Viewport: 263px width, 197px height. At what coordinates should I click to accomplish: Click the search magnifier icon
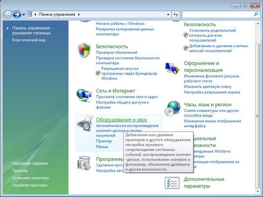(256, 14)
